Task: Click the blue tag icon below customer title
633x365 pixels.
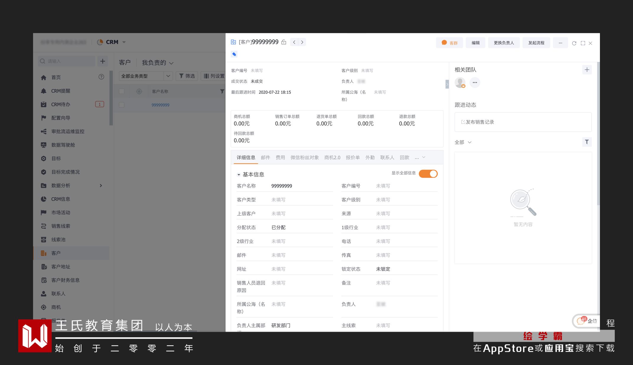Action: click(x=234, y=54)
